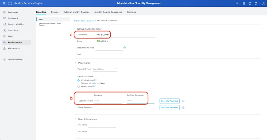Click the Administration / Identity Management title
This screenshot has height=140, width=267.
(139, 3)
